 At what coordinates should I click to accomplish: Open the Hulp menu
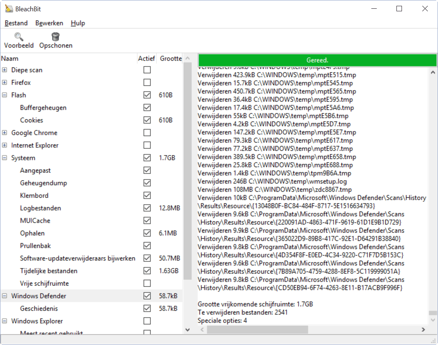[x=78, y=23]
